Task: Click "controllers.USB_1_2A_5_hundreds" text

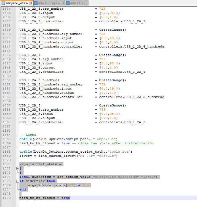Action: tap(132, 97)
